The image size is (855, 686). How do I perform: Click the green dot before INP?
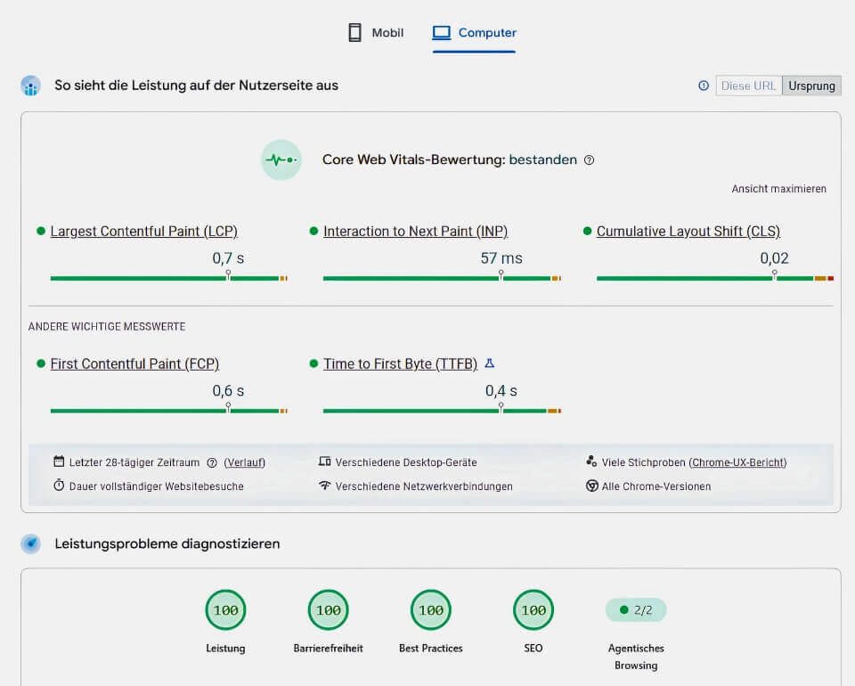point(313,232)
